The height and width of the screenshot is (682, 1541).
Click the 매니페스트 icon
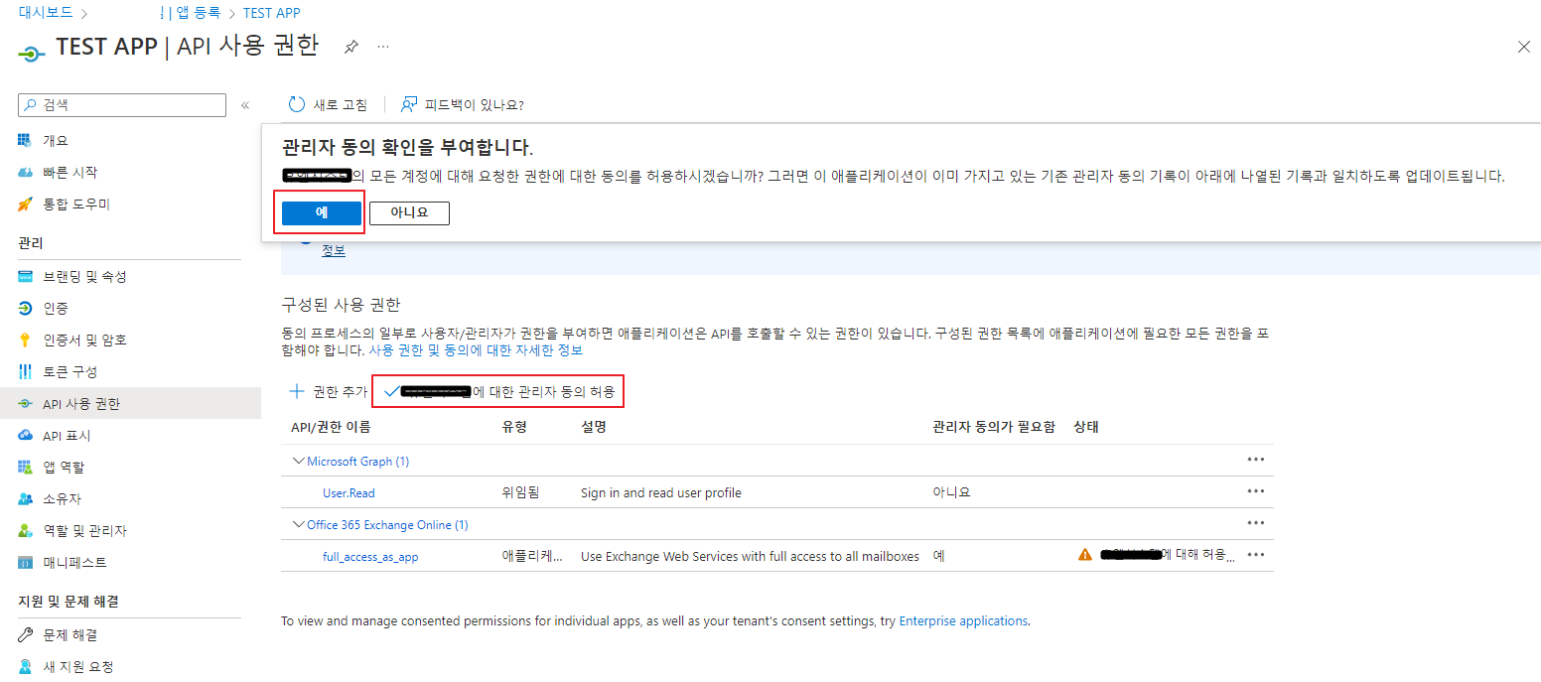coord(26,562)
